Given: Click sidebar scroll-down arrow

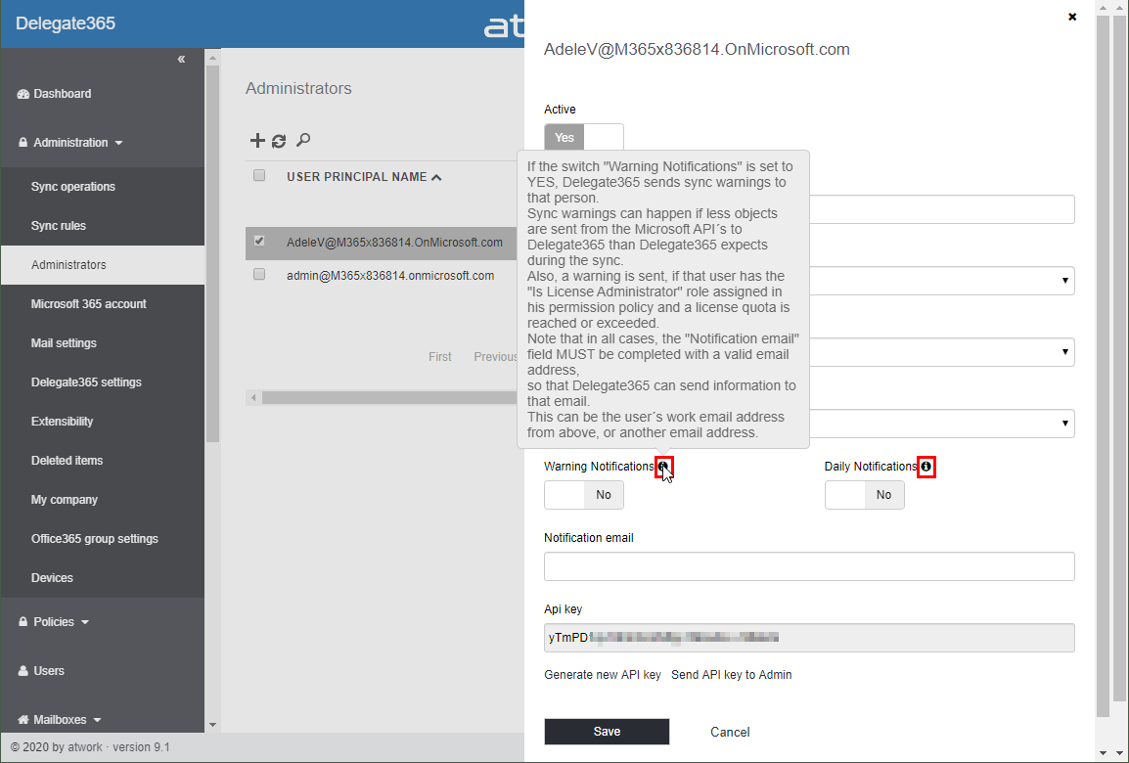Looking at the screenshot, I should 212,725.
